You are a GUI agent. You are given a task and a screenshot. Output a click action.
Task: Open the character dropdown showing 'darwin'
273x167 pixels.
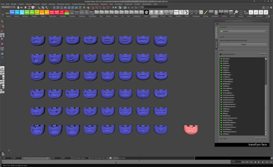click(x=243, y=31)
